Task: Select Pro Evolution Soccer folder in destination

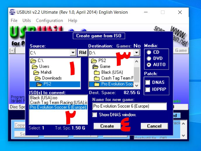Action: coord(111,84)
